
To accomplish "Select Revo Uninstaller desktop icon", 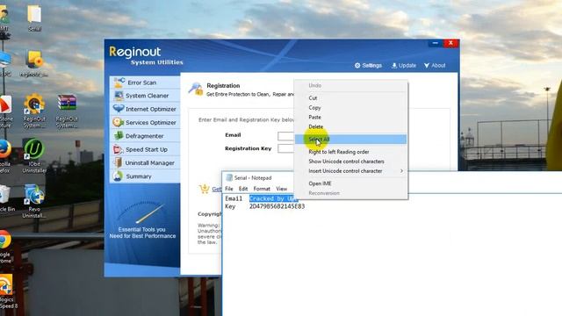I will pos(34,201).
